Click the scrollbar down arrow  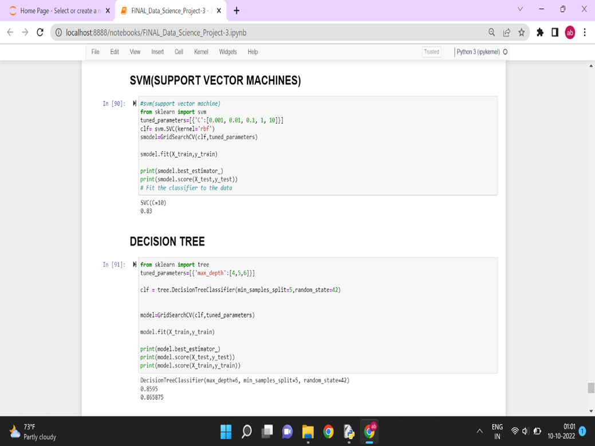tap(591, 411)
